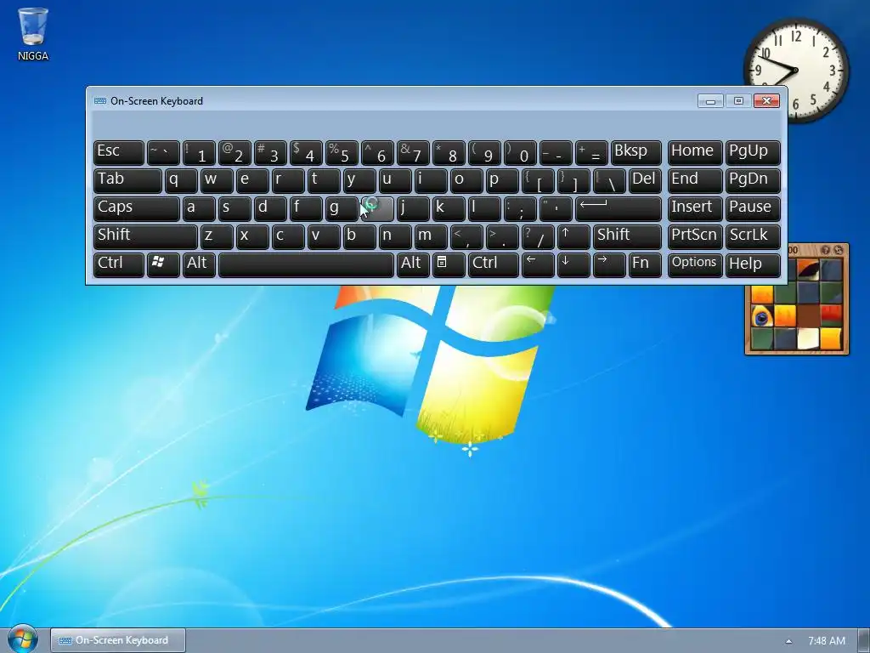The image size is (870, 653).
Task: Toggle the Caps lock key
Action: point(137,209)
